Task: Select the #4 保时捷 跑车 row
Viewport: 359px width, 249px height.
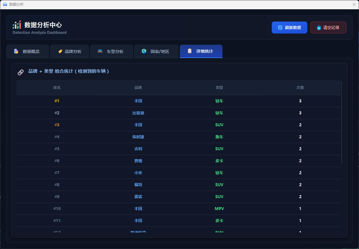Action: click(179, 137)
